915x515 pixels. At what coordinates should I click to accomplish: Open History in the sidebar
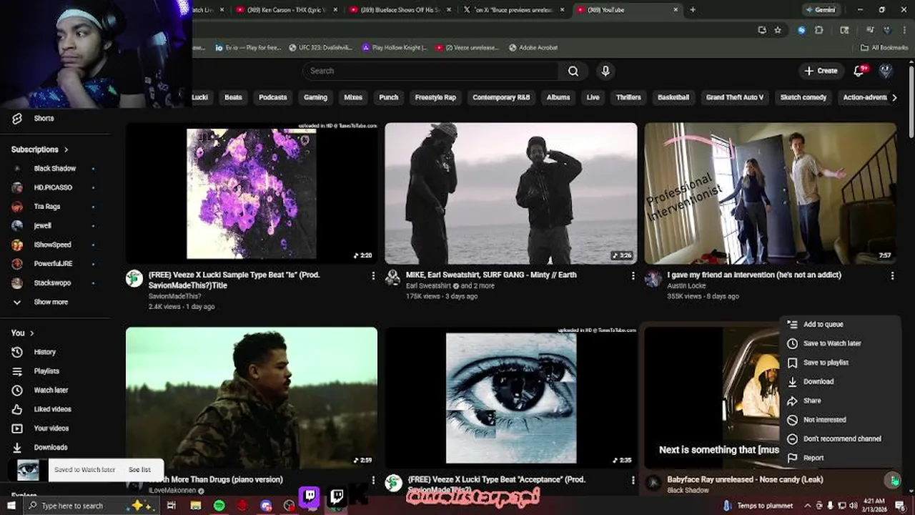[x=44, y=352]
